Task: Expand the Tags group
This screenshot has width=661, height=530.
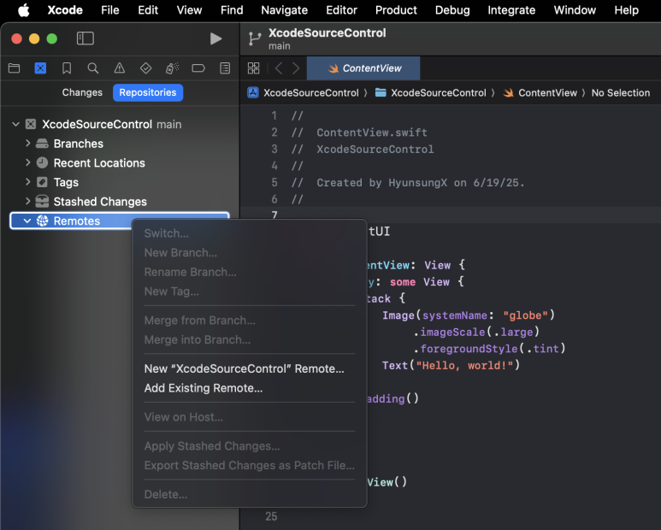Action: [x=28, y=182]
